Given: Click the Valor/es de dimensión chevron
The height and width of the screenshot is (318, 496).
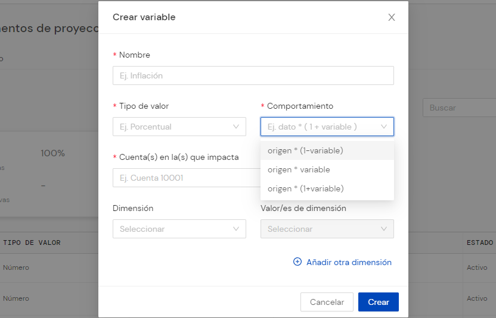Looking at the screenshot, I should [x=384, y=229].
